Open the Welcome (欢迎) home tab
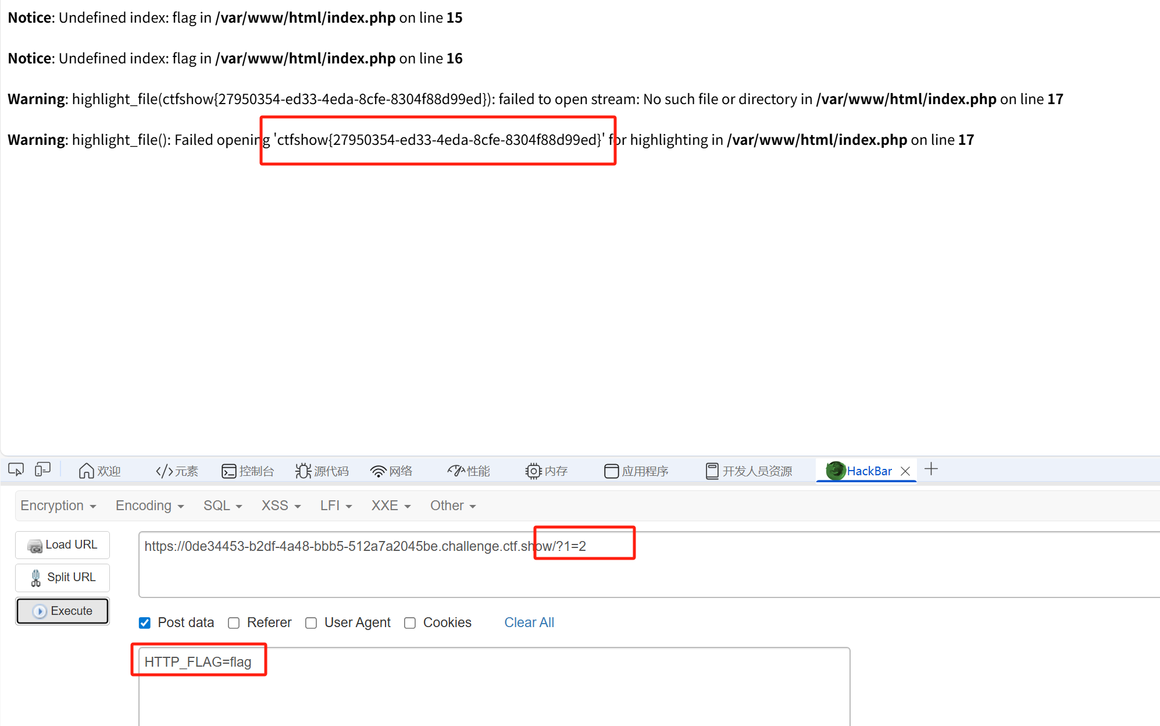This screenshot has width=1160, height=726. click(x=99, y=471)
